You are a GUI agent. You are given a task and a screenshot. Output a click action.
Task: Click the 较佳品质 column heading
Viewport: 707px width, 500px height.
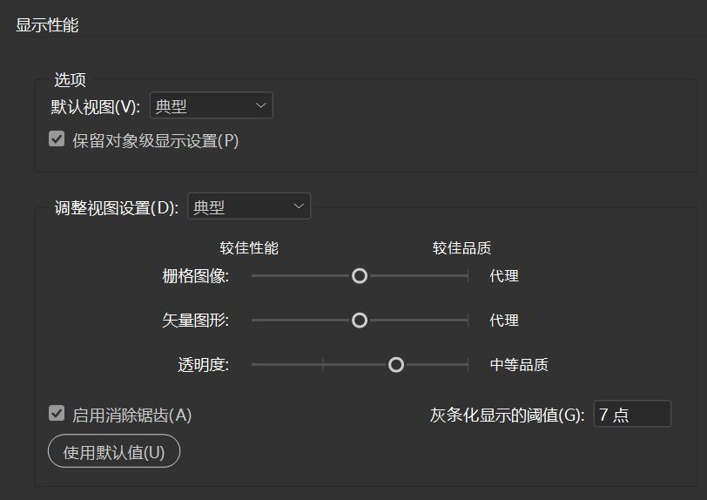click(x=461, y=248)
